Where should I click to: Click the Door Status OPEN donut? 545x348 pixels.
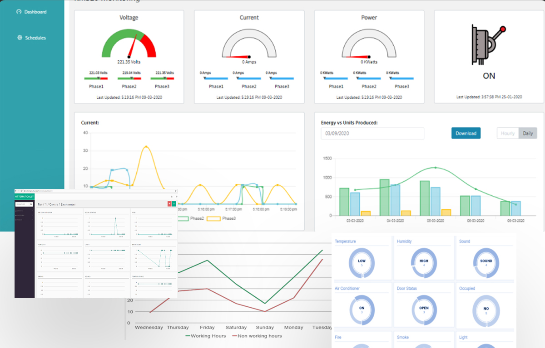point(424,309)
